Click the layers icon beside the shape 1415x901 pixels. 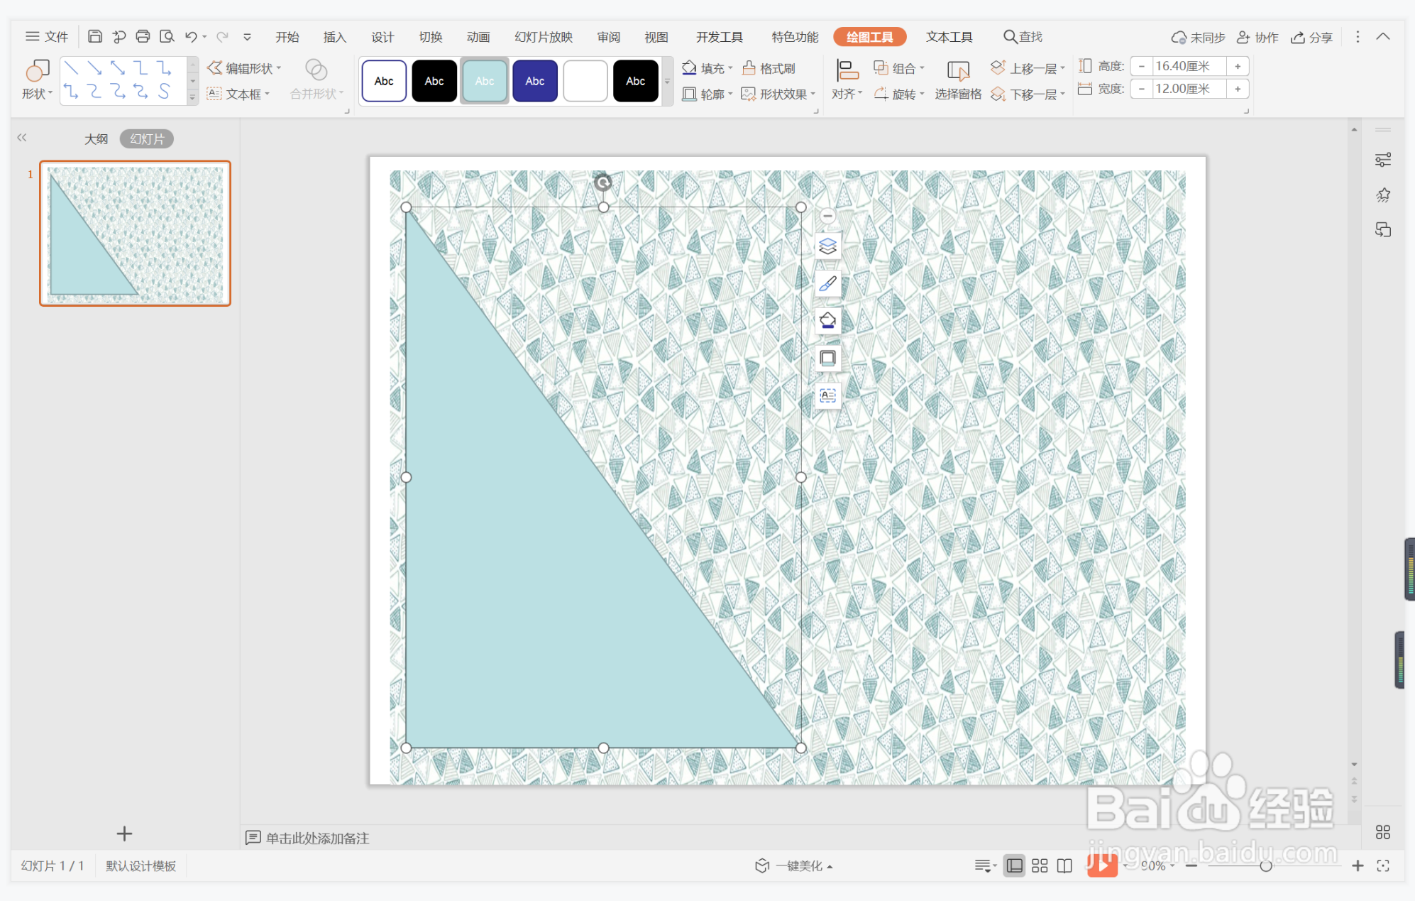(827, 246)
